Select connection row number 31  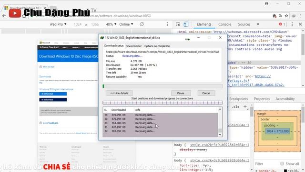pyautogui.click(x=160, y=127)
